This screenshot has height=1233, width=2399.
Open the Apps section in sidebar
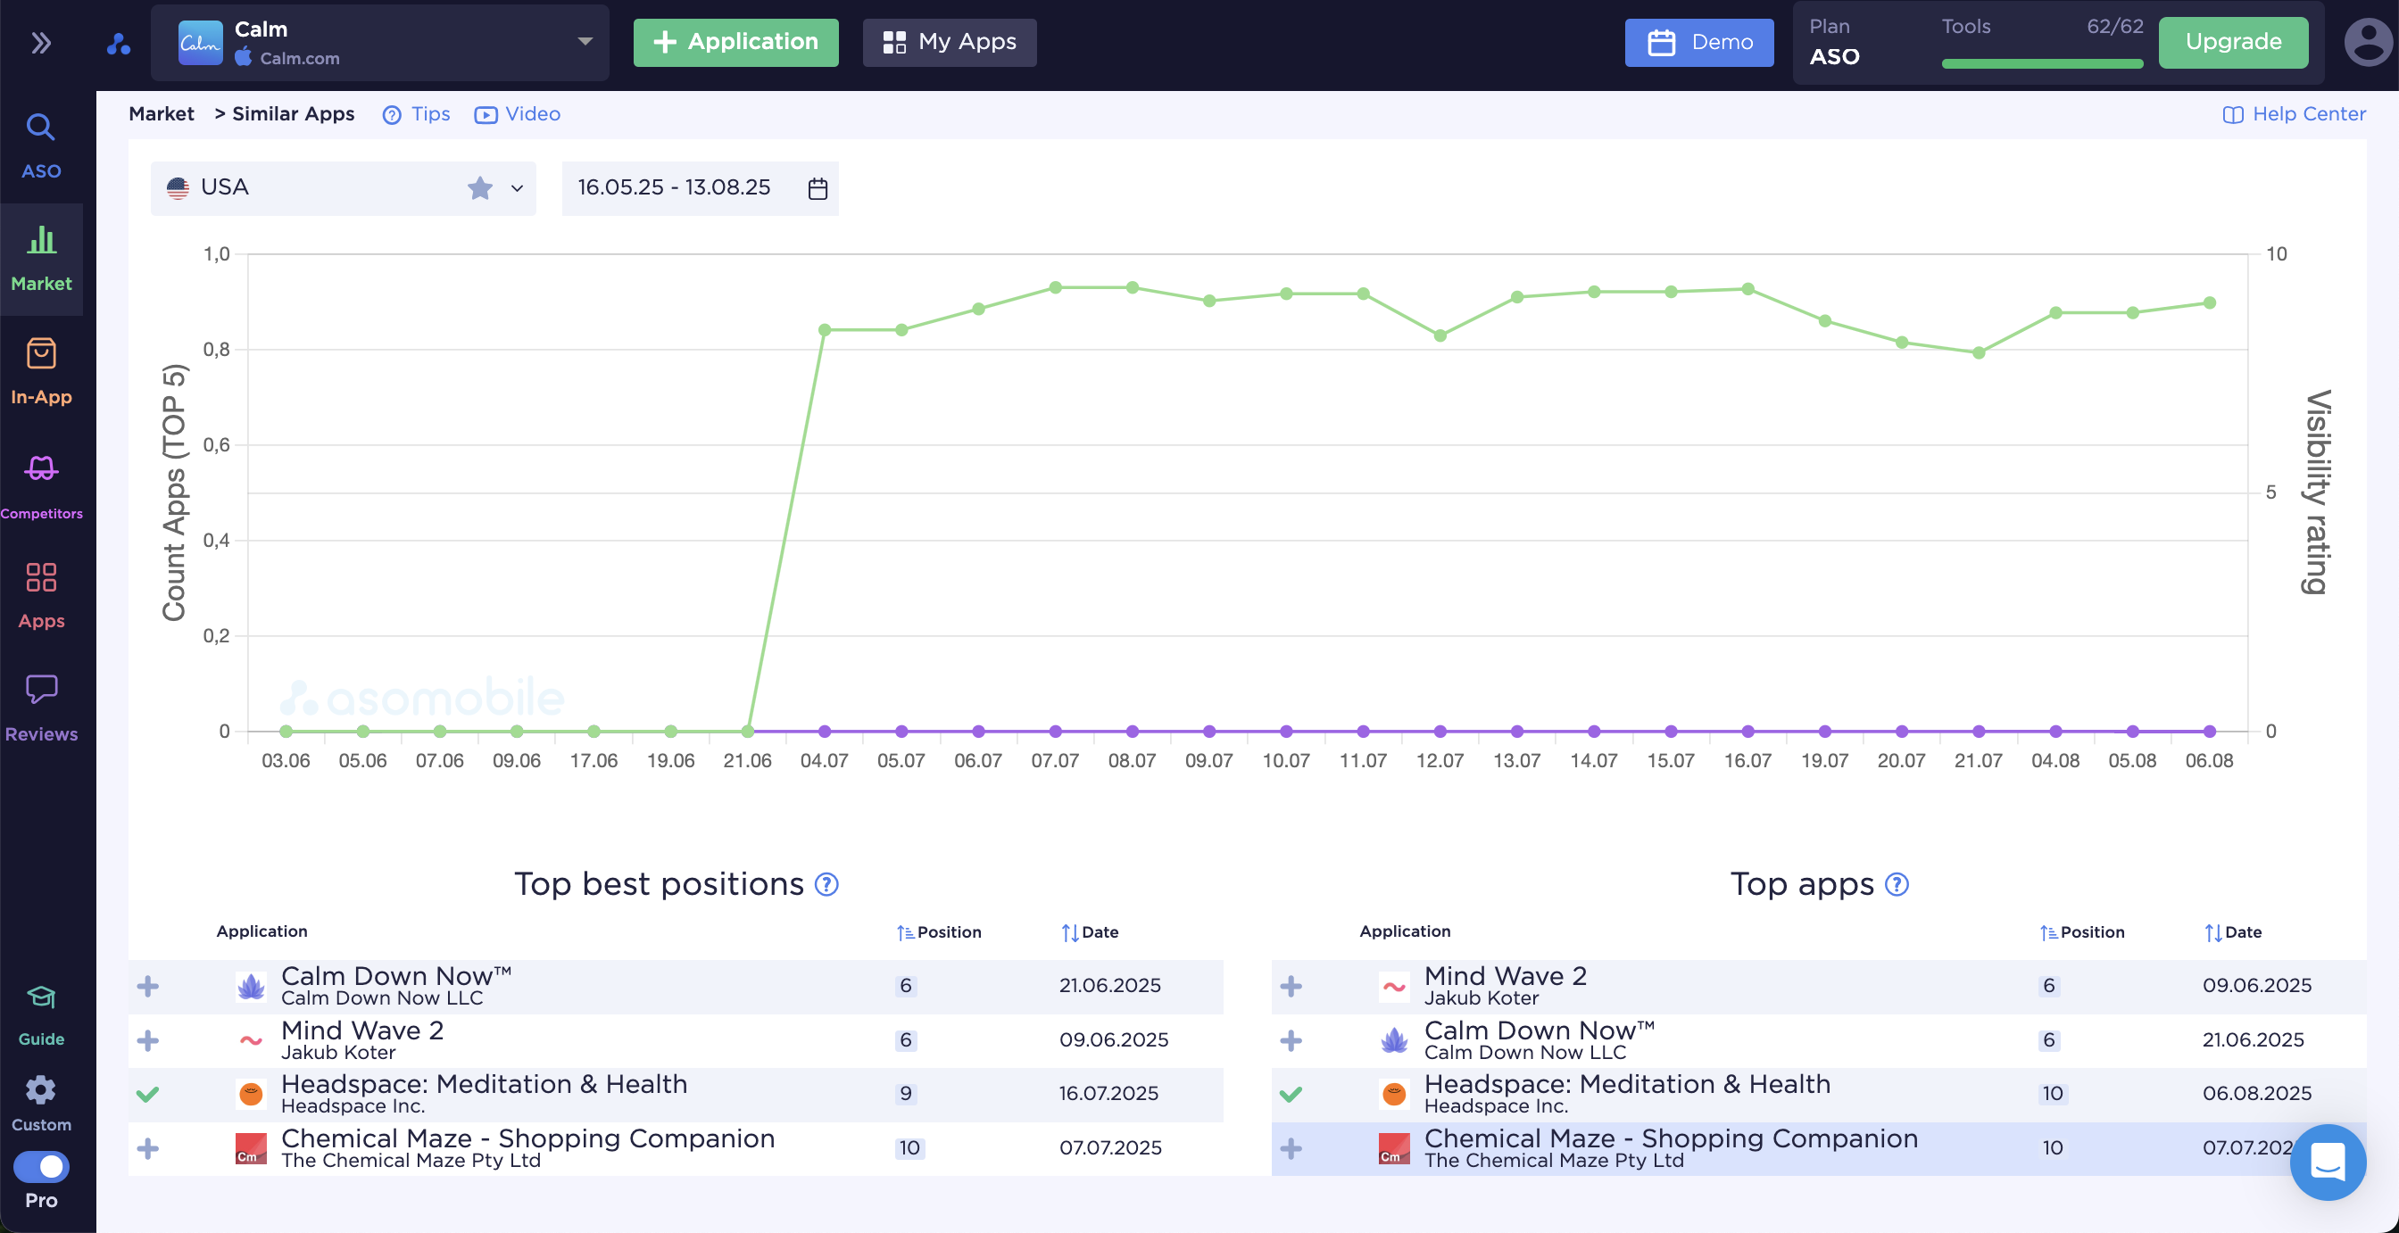(x=41, y=596)
